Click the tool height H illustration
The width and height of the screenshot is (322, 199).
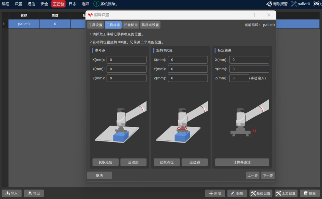tap(250, 118)
